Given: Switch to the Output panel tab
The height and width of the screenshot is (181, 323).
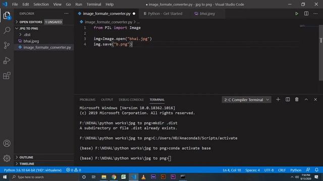Looking at the screenshot, I should (107, 100).
